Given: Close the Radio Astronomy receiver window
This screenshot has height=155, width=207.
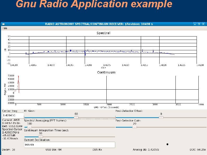Looking at the screenshot, I should (203, 24).
